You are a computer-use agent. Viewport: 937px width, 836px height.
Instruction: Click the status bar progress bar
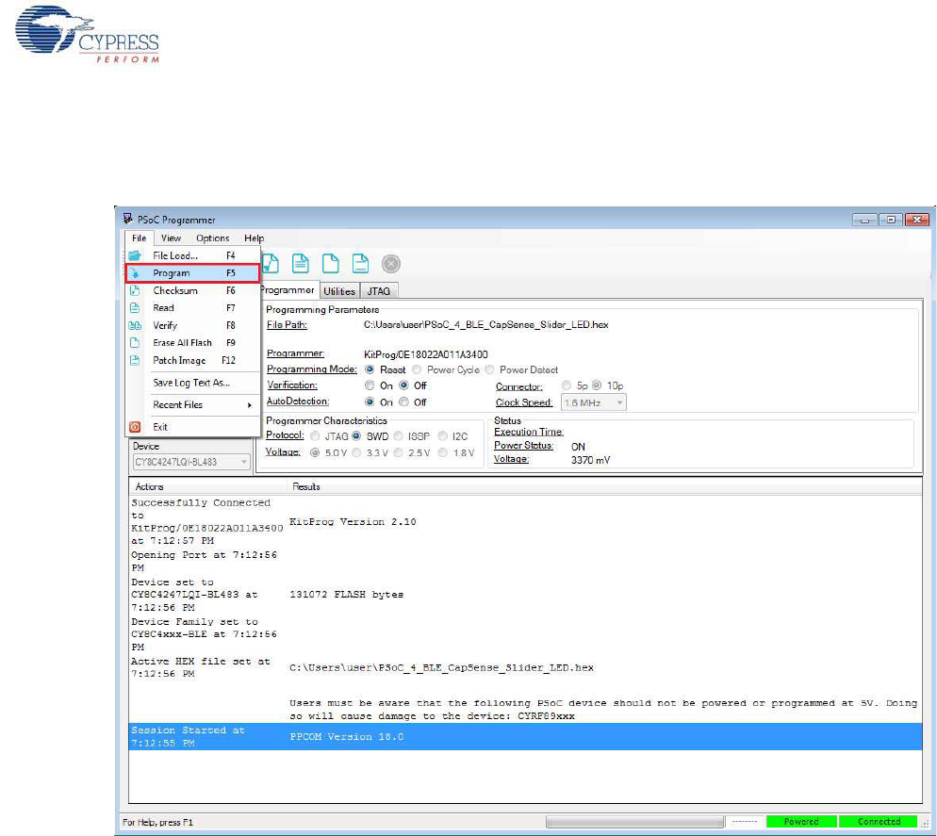[x=634, y=822]
